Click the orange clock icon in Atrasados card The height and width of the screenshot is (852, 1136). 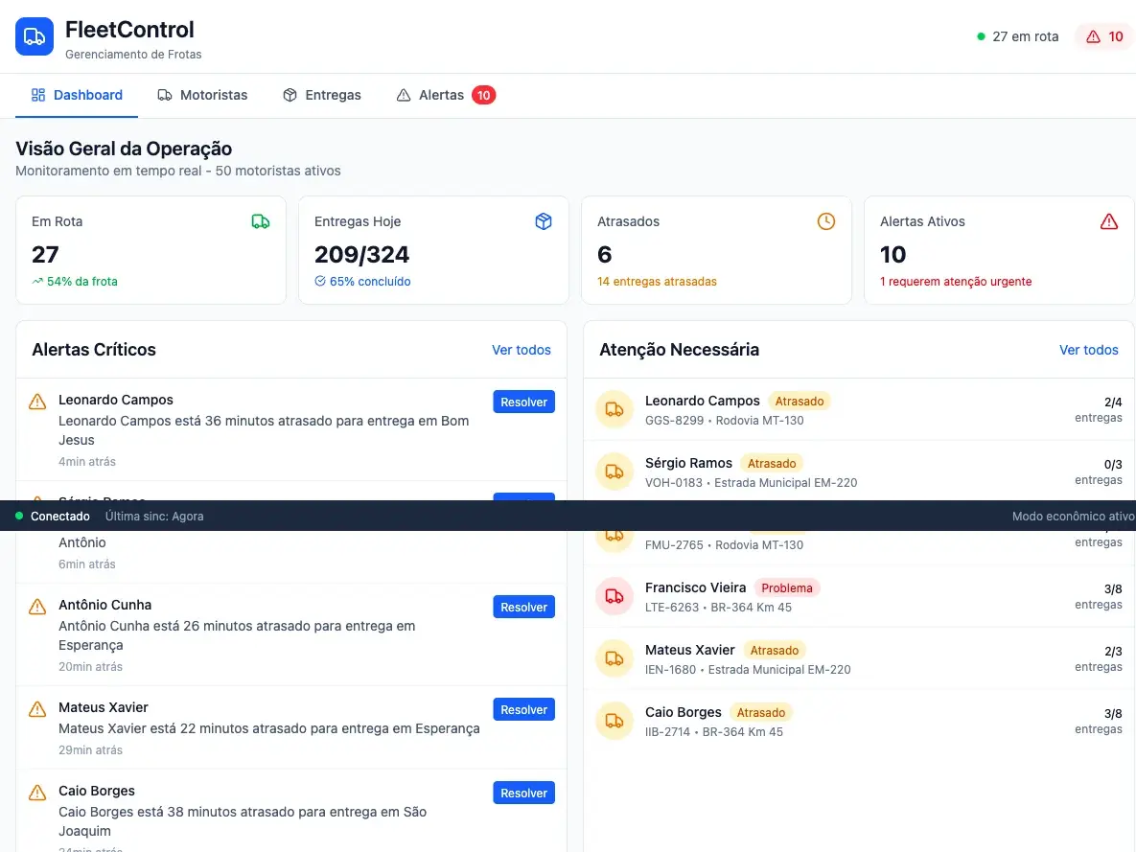[x=826, y=221]
